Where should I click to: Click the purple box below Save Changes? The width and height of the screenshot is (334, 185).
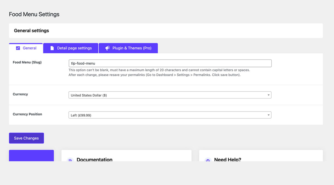(31, 156)
